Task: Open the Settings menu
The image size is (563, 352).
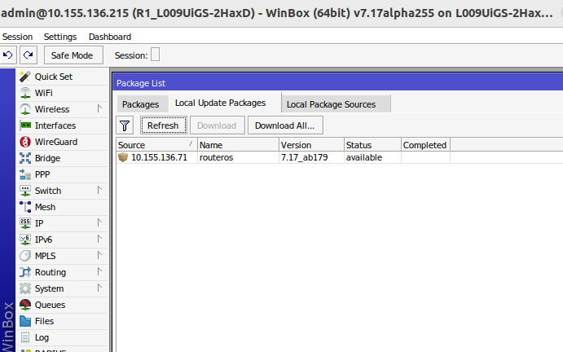Action: (60, 37)
